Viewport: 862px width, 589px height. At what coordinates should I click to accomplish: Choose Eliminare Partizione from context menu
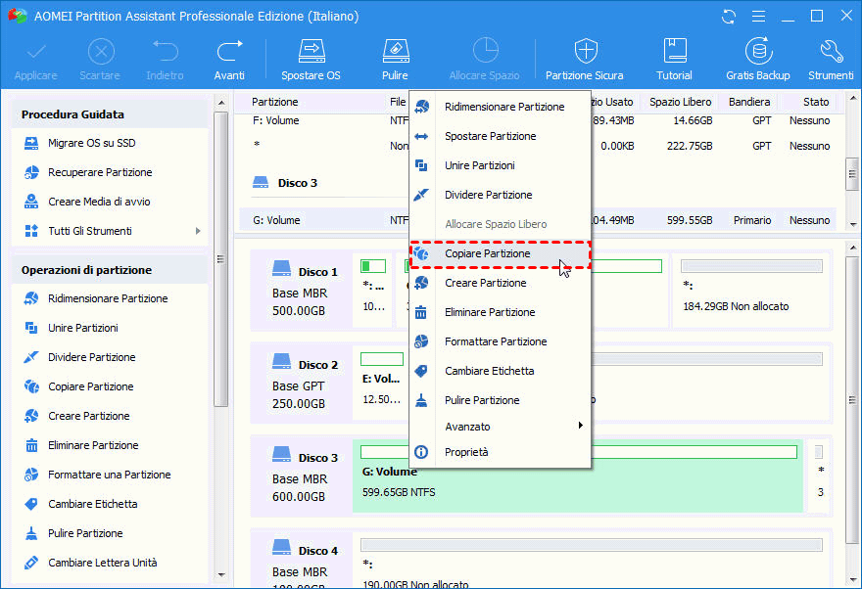[x=501, y=312]
